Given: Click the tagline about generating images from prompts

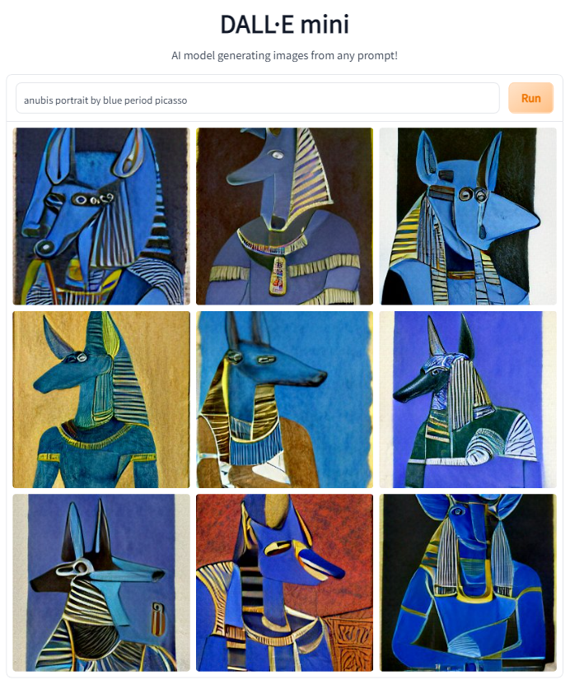Looking at the screenshot, I should (284, 56).
